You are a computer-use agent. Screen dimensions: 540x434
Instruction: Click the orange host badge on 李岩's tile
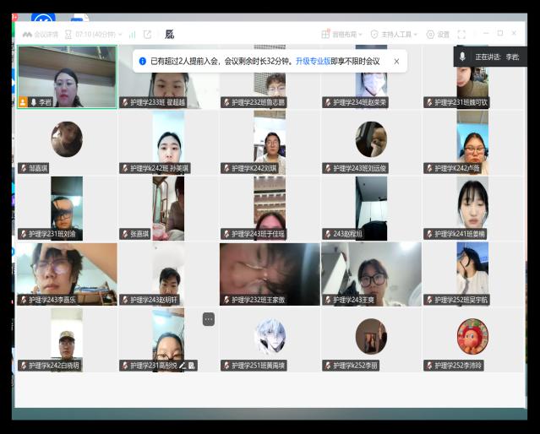pyautogui.click(x=23, y=101)
